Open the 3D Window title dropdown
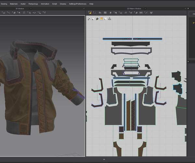The height and width of the screenshot is (163, 195). click(31, 8)
